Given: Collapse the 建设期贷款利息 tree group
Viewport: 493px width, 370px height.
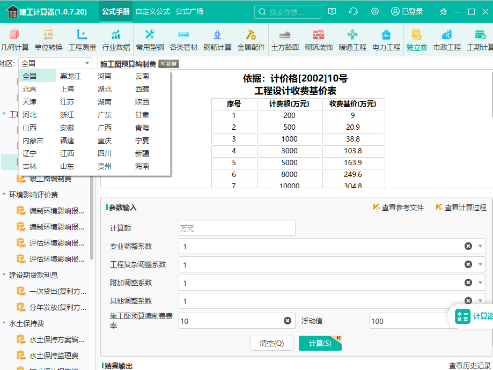Looking at the screenshot, I should click(4, 275).
